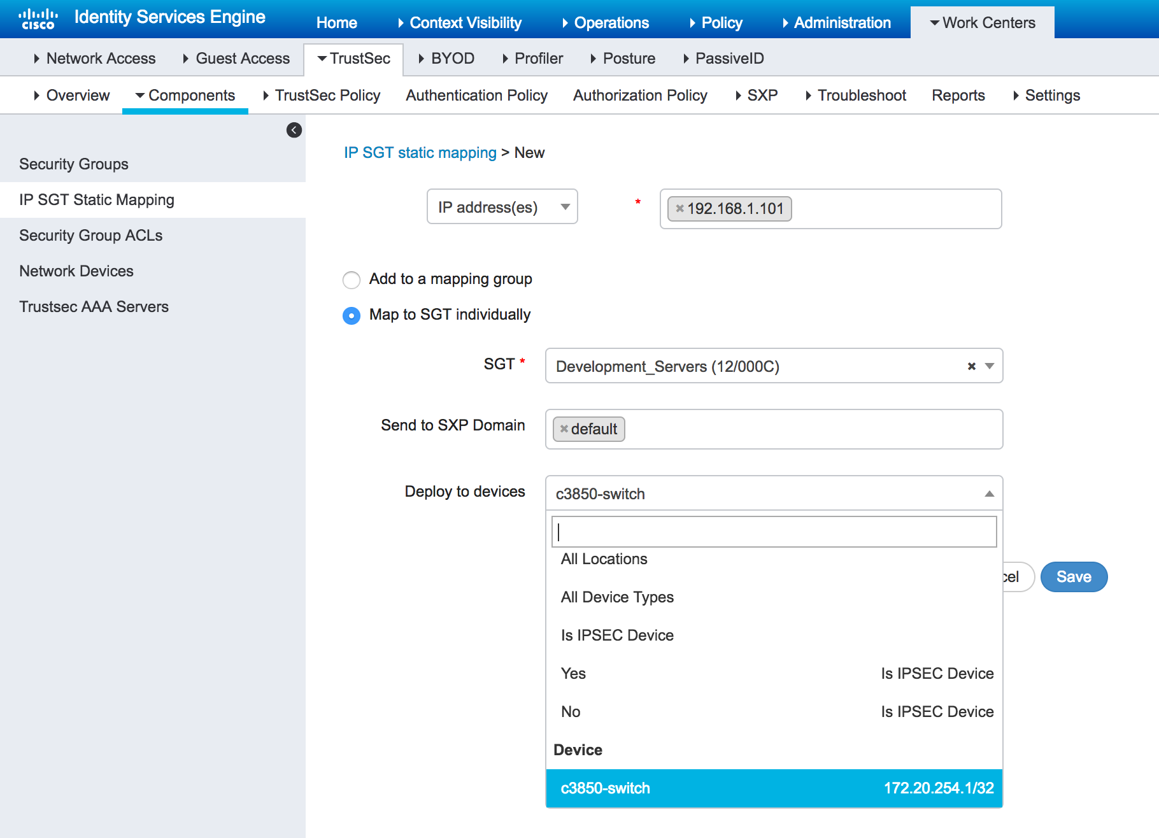Click the Identity Services Engine title

click(169, 17)
